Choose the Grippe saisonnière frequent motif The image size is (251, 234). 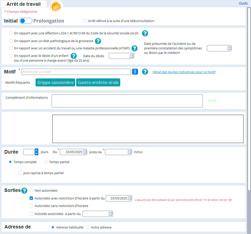[55, 82]
